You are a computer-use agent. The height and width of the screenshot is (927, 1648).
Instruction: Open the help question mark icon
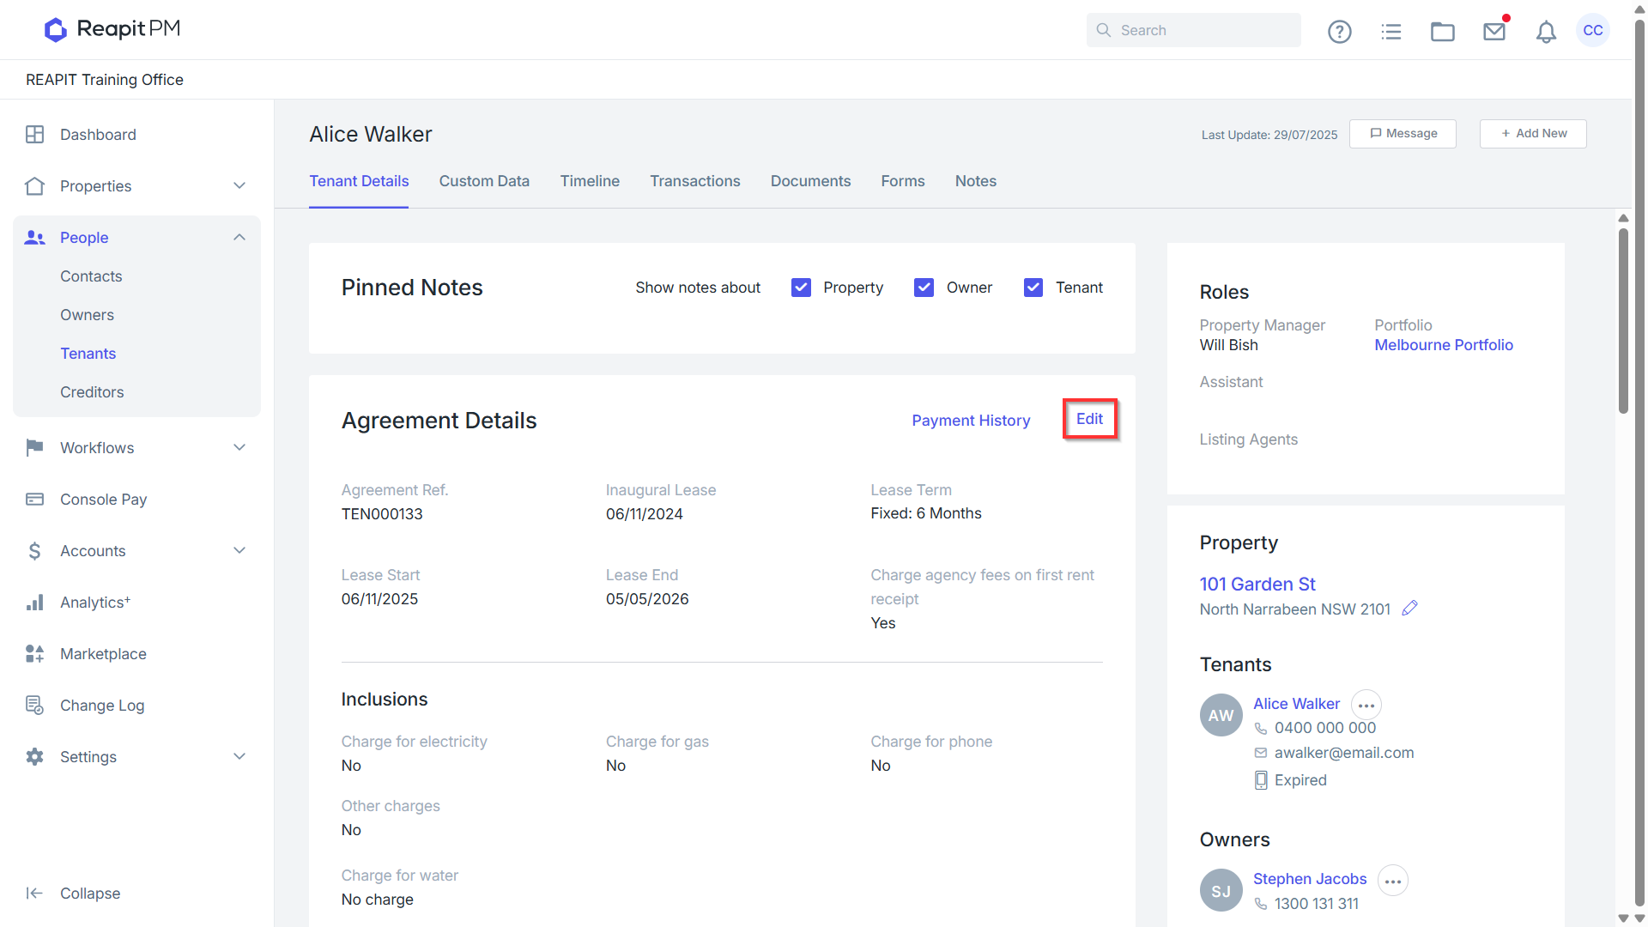point(1339,31)
